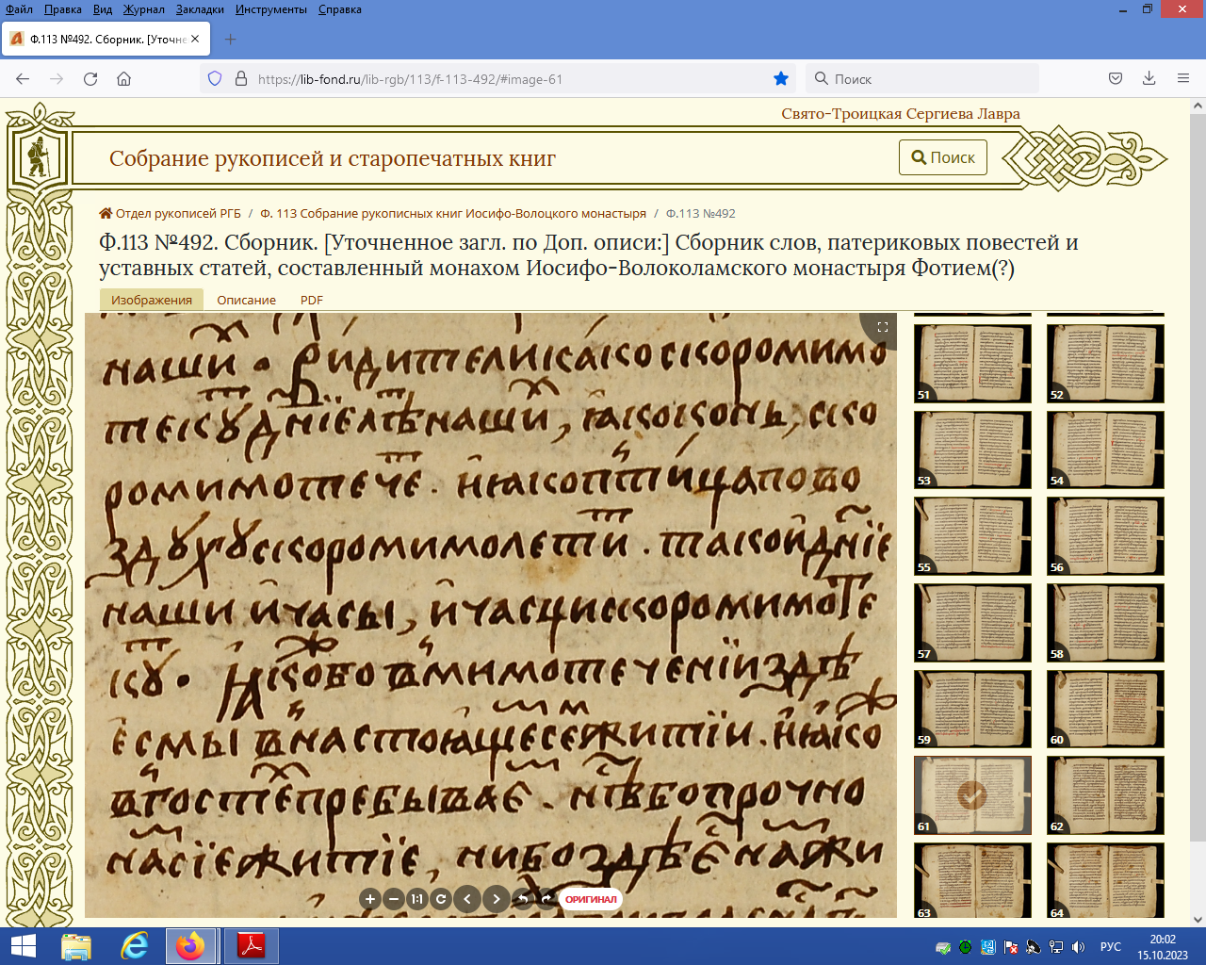
Task: Switch to the Описание tab
Action: [246, 300]
